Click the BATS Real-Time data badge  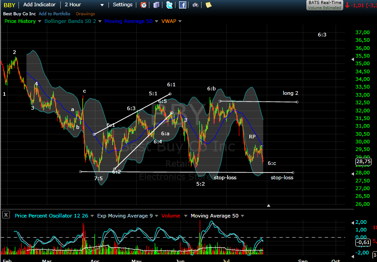coord(325,5)
